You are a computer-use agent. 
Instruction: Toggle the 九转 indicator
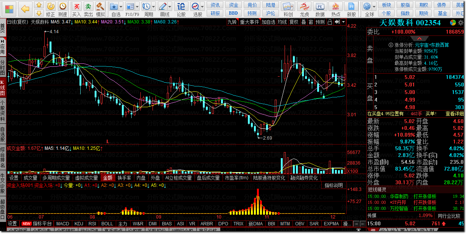coord(232,22)
